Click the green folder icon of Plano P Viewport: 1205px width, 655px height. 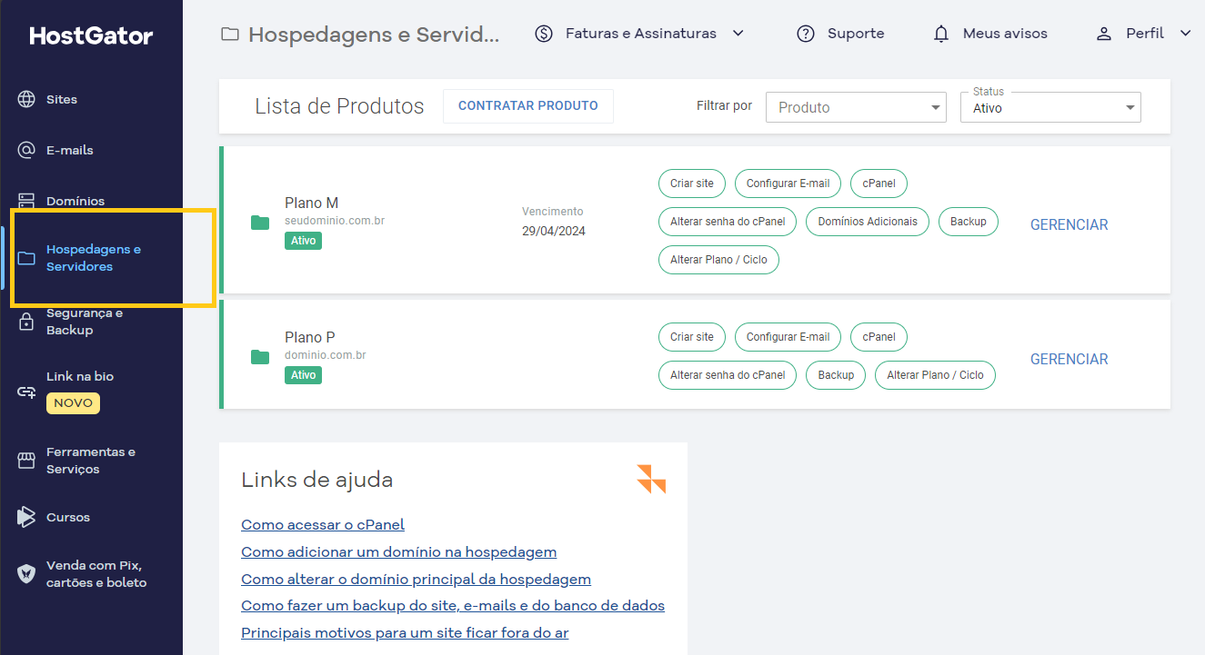point(260,357)
